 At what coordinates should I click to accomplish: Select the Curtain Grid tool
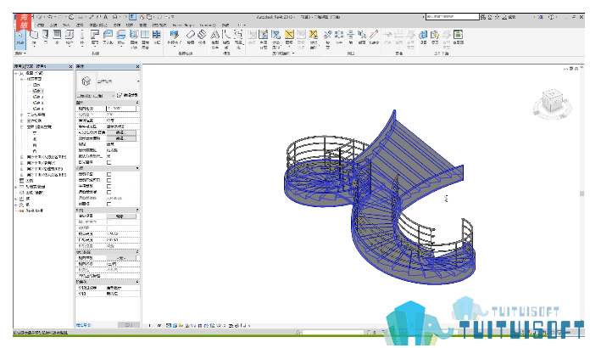[145, 39]
